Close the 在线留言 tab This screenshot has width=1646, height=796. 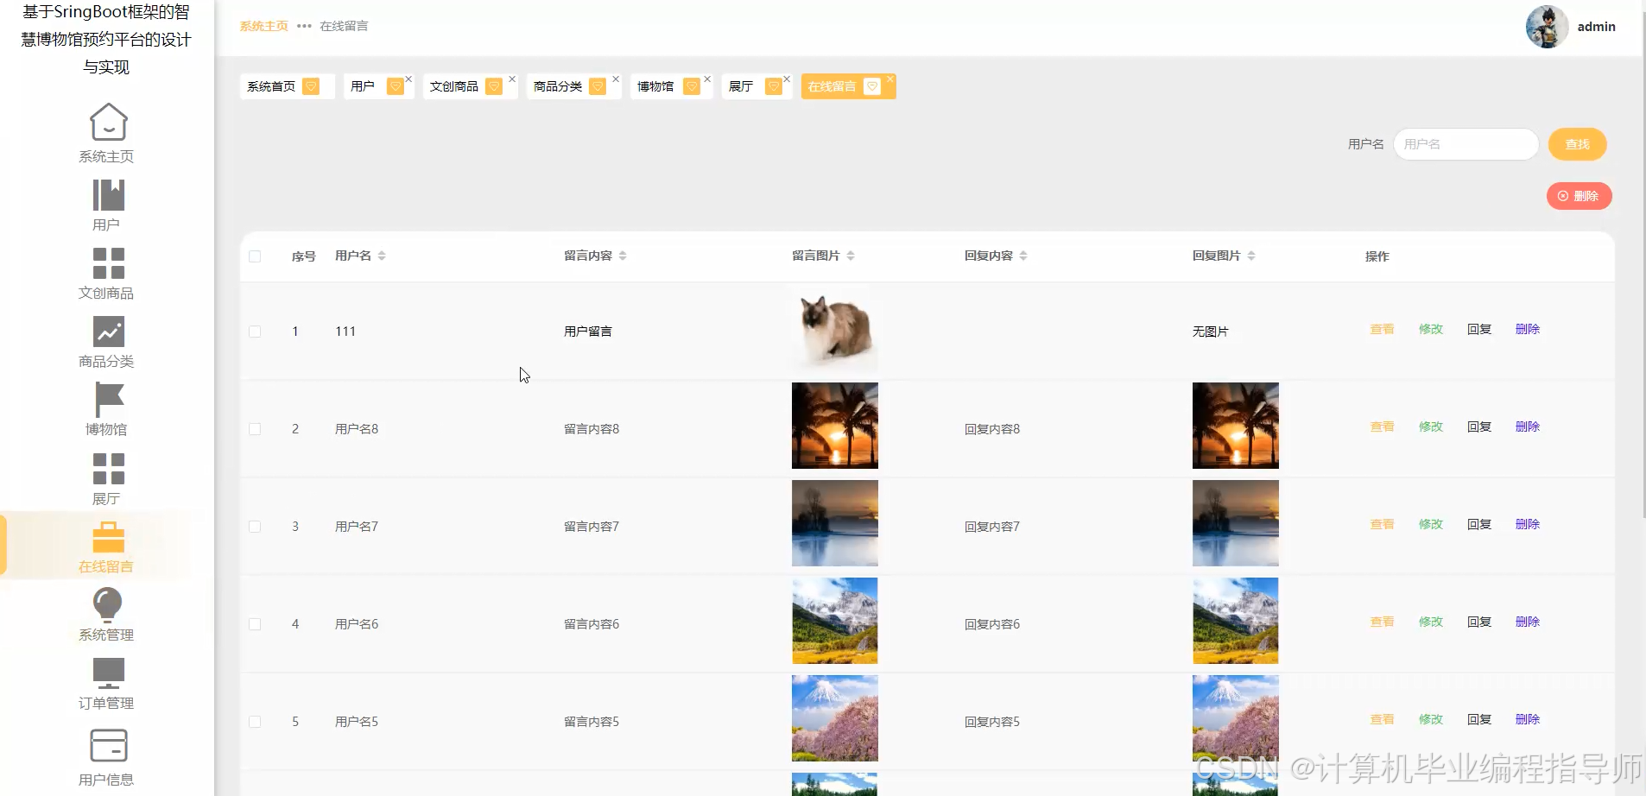point(890,79)
